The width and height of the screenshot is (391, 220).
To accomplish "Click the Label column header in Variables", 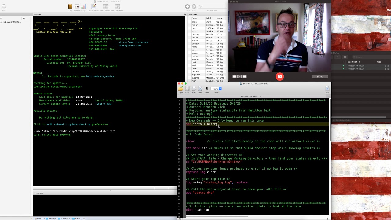I will click(x=208, y=18).
